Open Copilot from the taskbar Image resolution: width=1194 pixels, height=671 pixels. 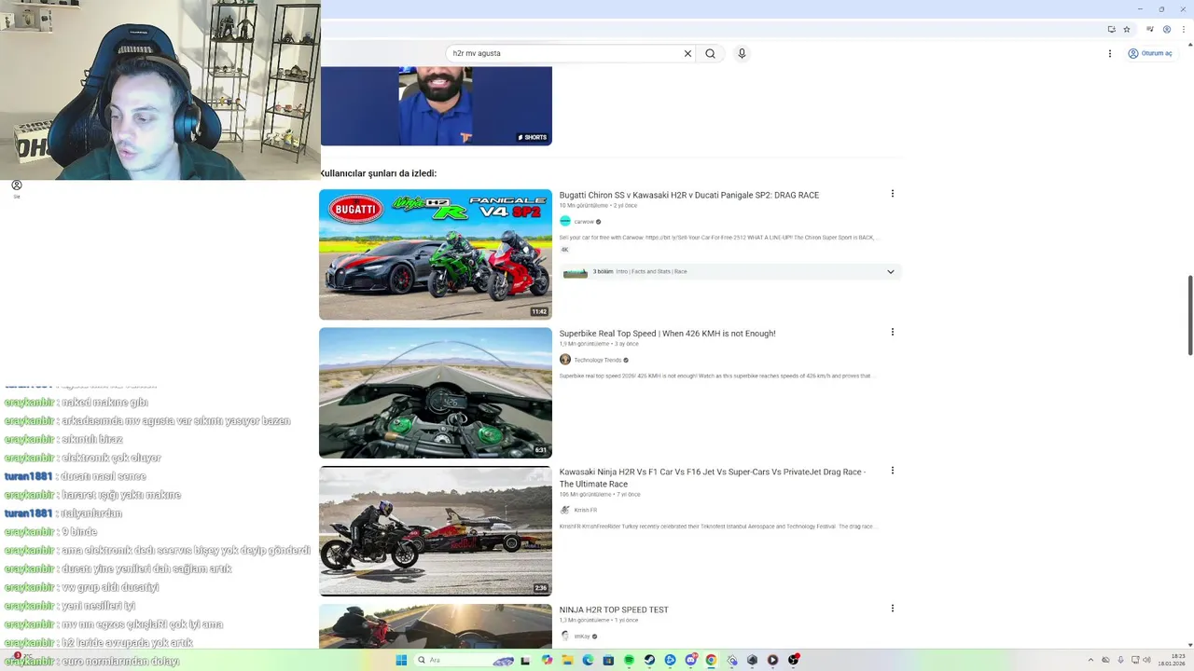click(x=547, y=660)
